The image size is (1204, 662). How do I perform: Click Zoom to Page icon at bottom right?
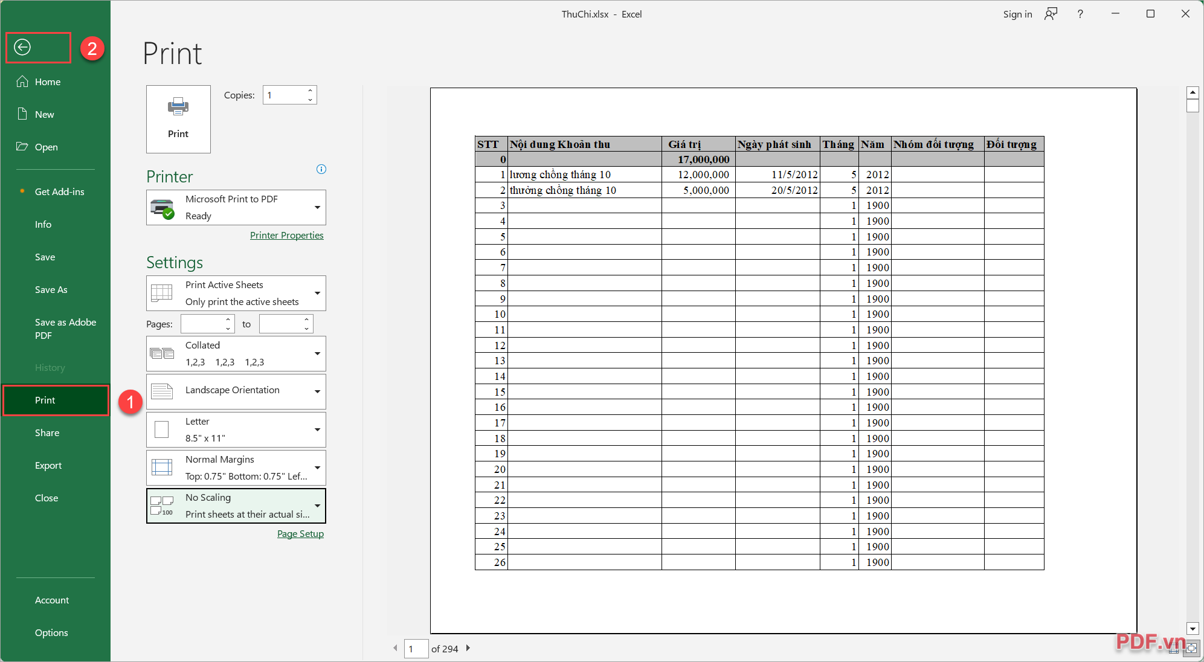point(1191,649)
